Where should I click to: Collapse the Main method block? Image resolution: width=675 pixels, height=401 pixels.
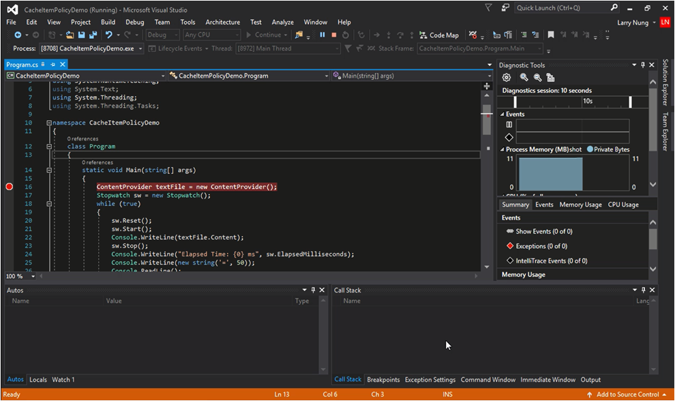point(49,170)
